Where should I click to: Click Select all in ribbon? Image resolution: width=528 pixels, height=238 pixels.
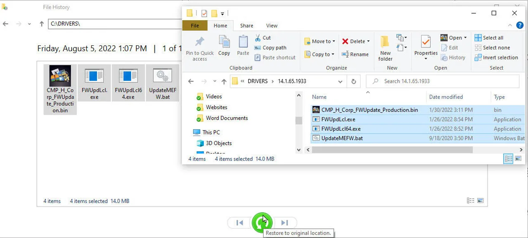pyautogui.click(x=489, y=38)
